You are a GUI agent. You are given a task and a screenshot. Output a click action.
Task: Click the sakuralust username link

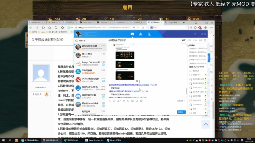(41, 87)
